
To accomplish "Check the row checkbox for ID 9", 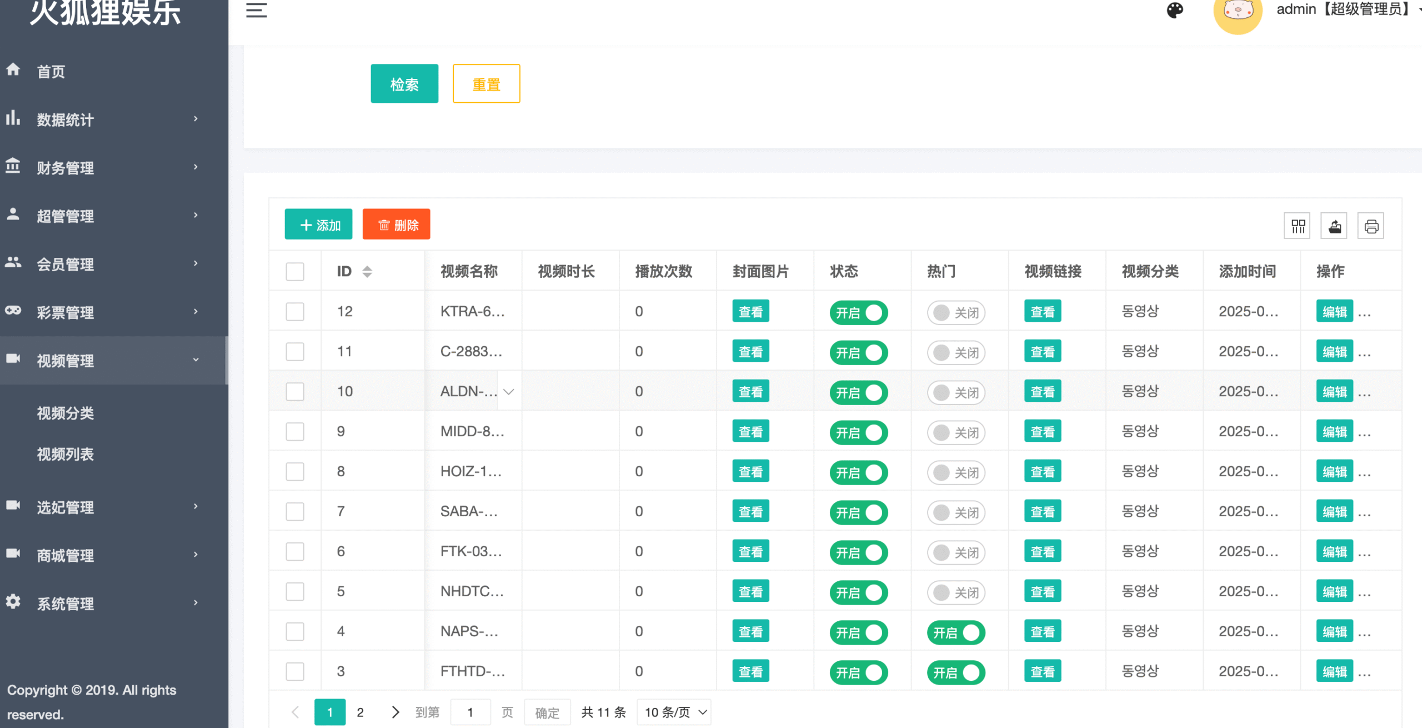I will click(295, 431).
